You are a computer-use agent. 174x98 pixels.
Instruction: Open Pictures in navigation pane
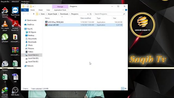[31, 48]
